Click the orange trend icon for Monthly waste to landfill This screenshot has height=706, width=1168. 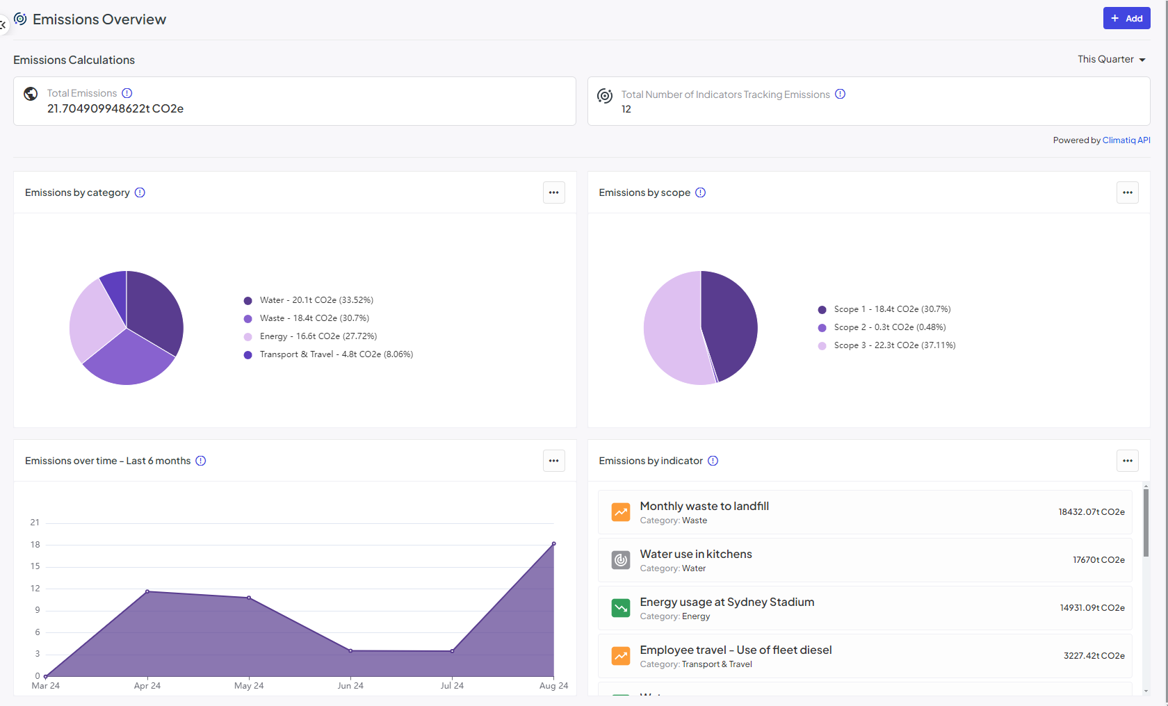pos(621,512)
